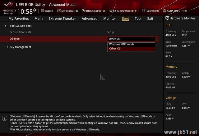
Task: Click the 05/05/2018 date
Action: (10, 11)
